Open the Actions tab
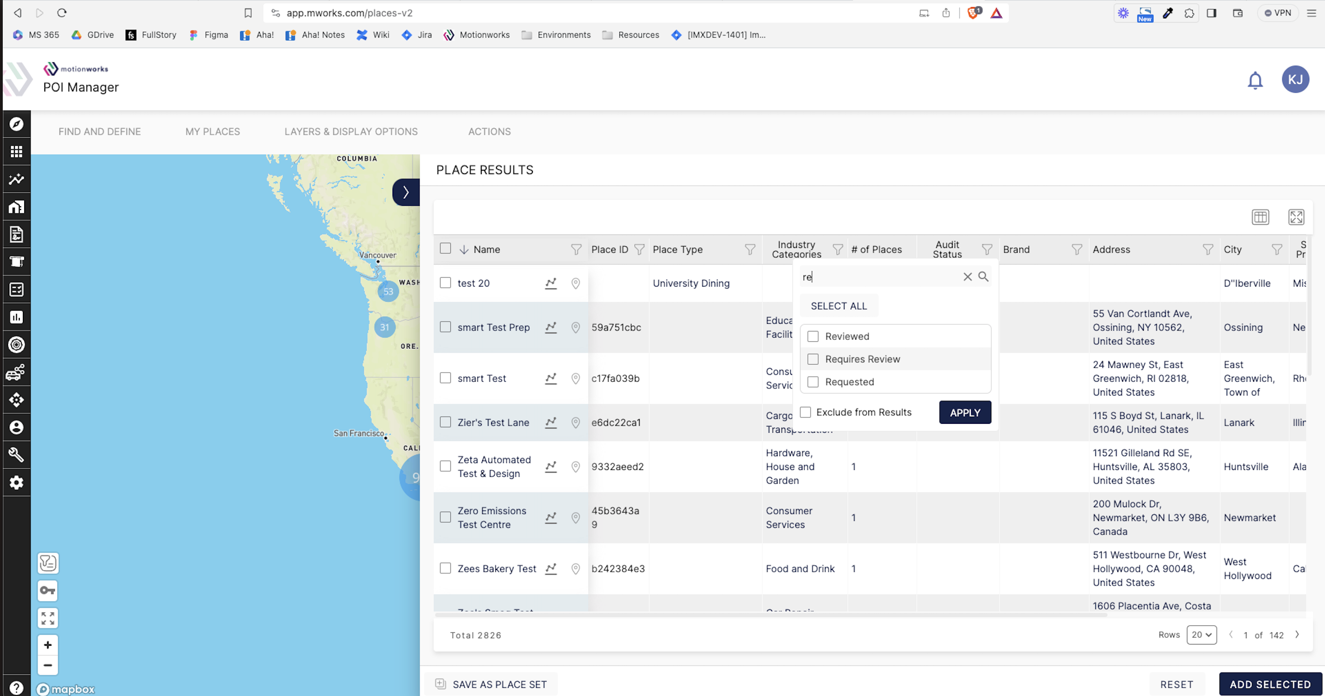The width and height of the screenshot is (1325, 696). pos(489,132)
